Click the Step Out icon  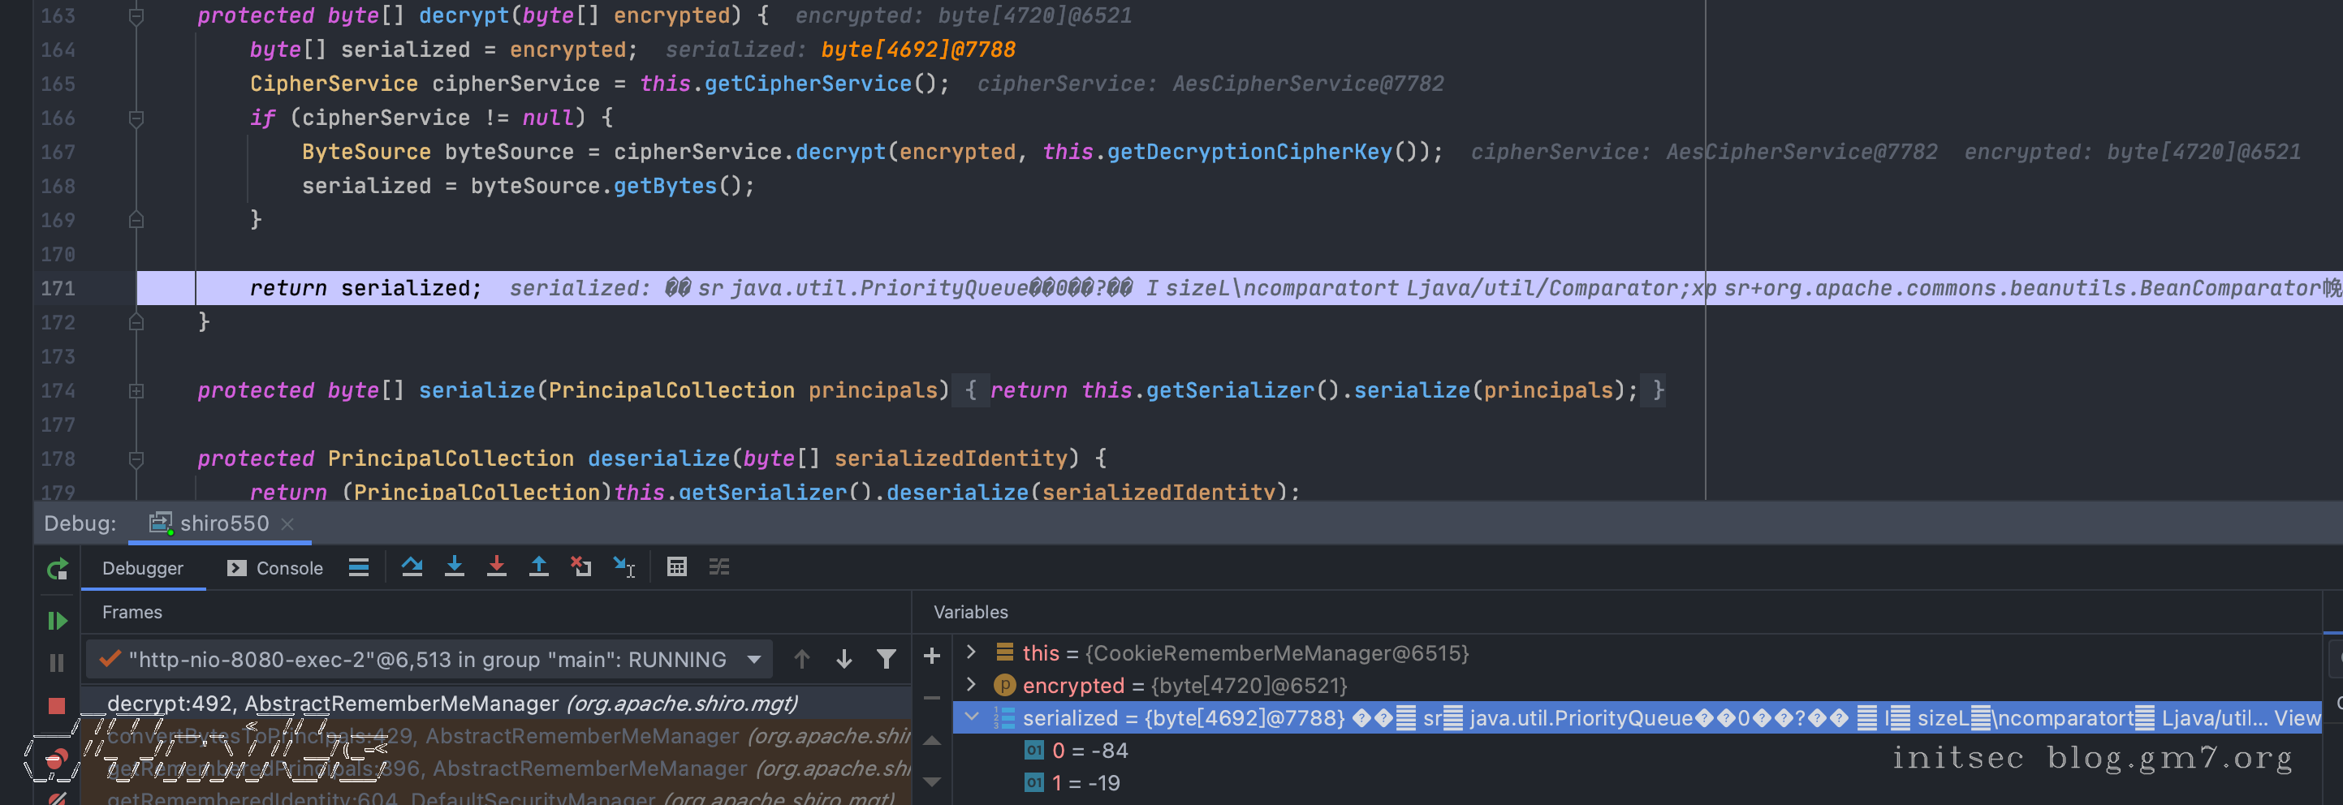tap(538, 566)
